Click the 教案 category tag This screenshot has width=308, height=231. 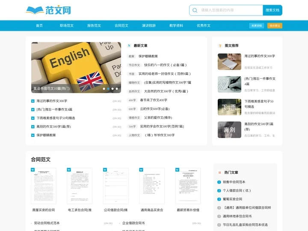[x=131, y=56]
